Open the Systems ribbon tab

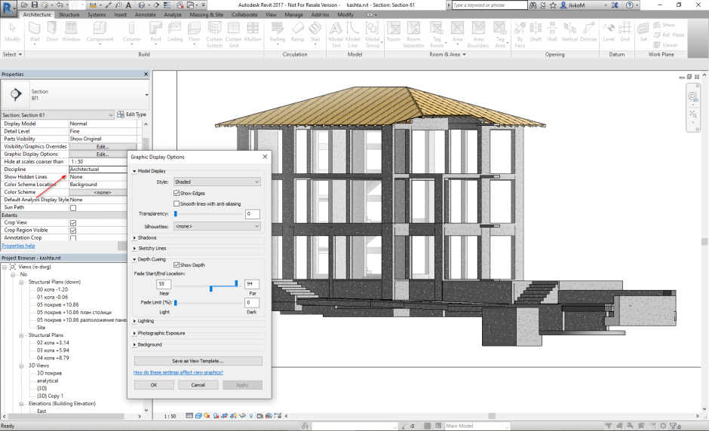pyautogui.click(x=97, y=14)
